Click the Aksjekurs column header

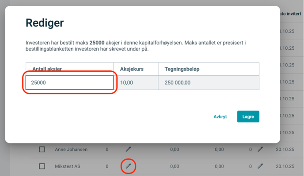(x=132, y=69)
